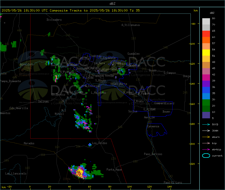Click the green ring echo near Rce_Coman

pyautogui.click(x=121, y=71)
